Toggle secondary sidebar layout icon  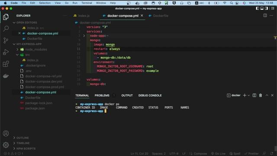pyautogui.click(x=267, y=8)
